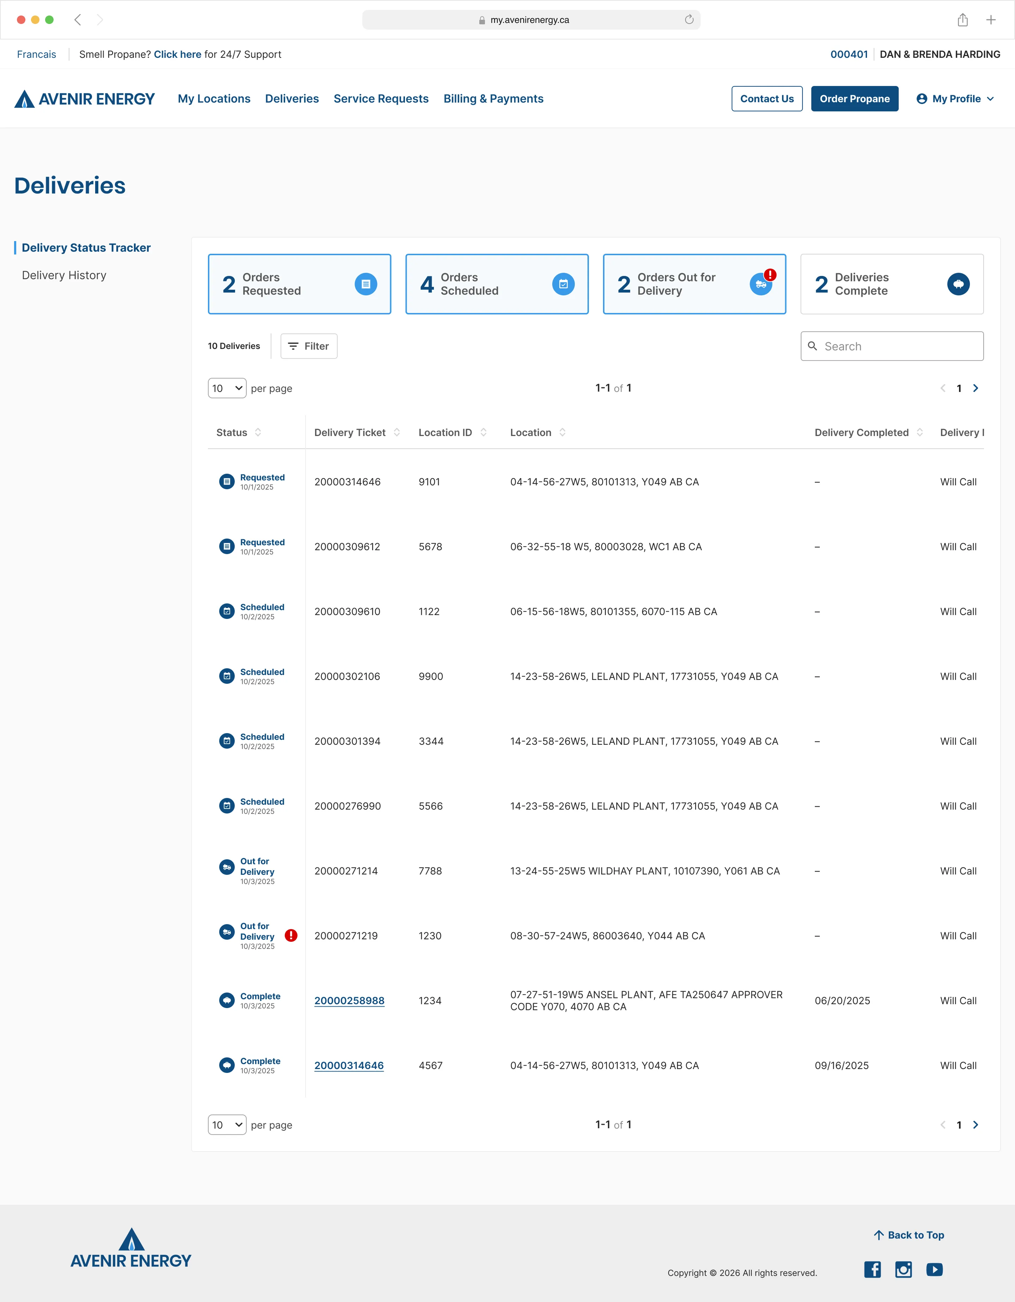Screen dimensions: 1015x1302
Task: Click the 'Click here' support link
Action: click(178, 54)
